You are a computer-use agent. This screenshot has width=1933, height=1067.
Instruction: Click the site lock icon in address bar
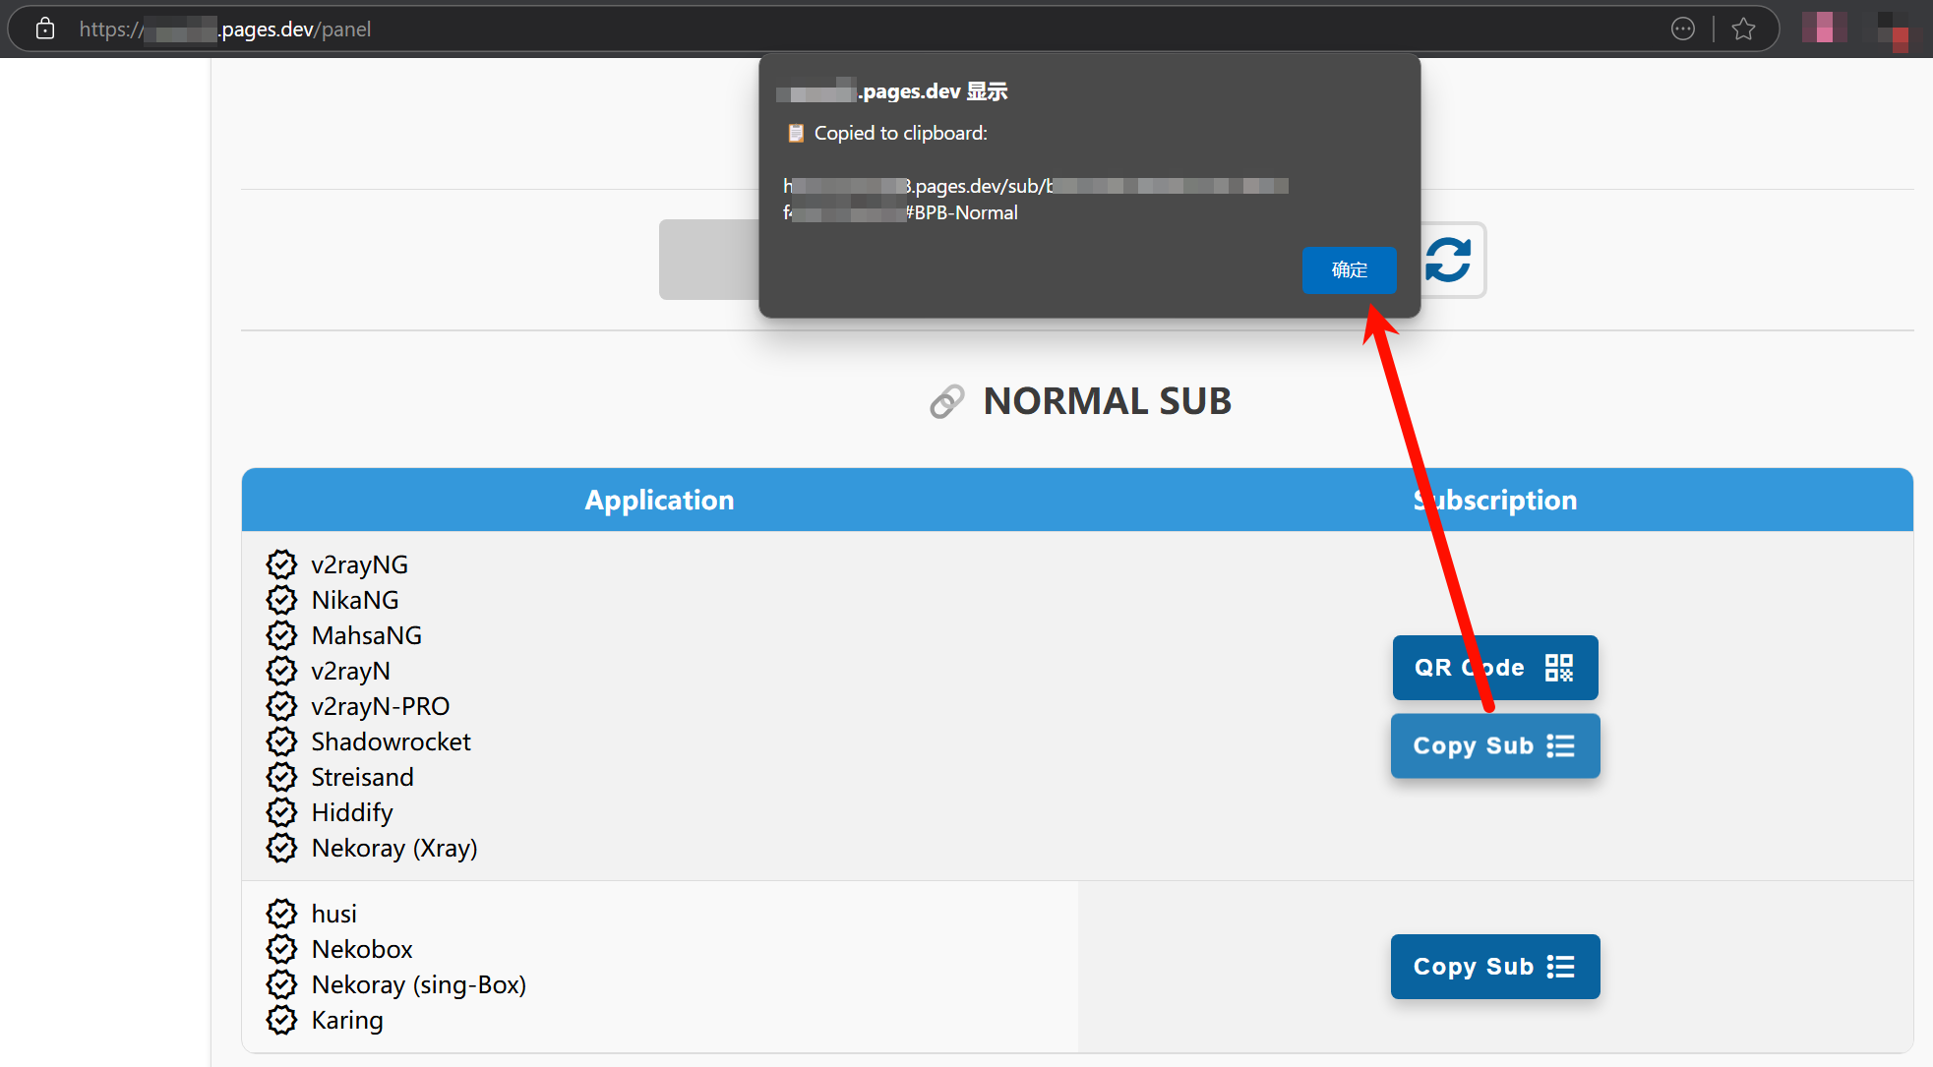45,30
